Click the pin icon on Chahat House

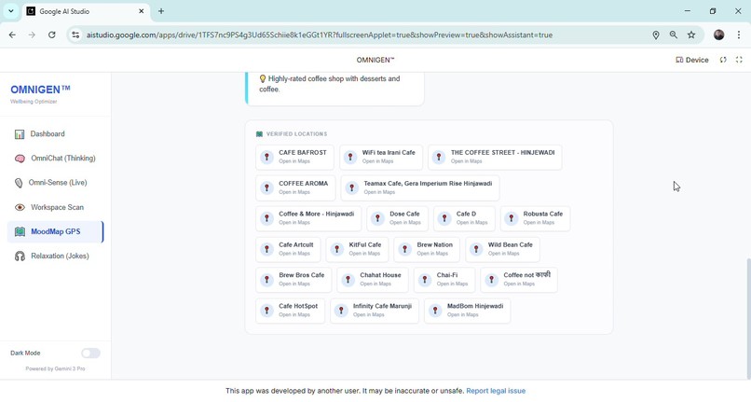(x=348, y=280)
